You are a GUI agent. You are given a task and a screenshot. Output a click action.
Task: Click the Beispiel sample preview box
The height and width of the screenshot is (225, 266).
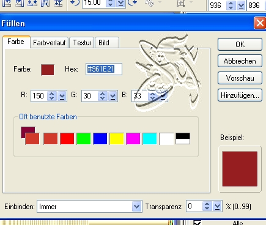(x=240, y=169)
